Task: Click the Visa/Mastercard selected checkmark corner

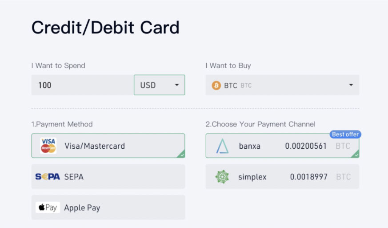Action: coord(181,155)
